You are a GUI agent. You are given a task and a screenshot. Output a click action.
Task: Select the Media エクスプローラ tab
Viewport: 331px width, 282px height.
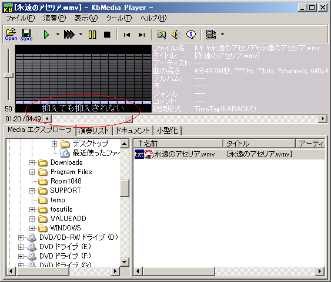[40, 130]
